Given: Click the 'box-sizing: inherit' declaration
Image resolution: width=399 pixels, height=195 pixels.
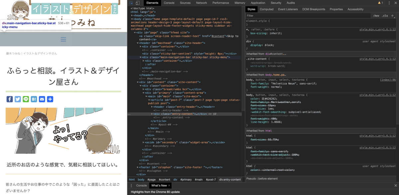Looking at the screenshot, I should tap(266, 33).
